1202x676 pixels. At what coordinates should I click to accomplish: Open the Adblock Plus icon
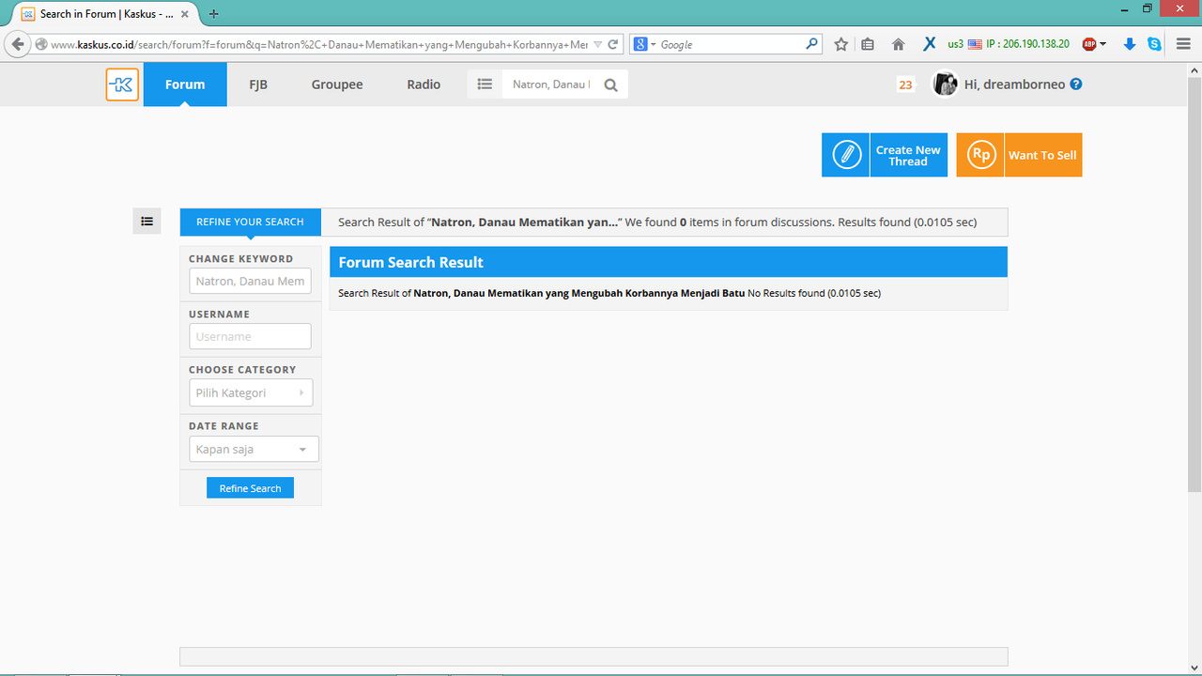click(1089, 44)
